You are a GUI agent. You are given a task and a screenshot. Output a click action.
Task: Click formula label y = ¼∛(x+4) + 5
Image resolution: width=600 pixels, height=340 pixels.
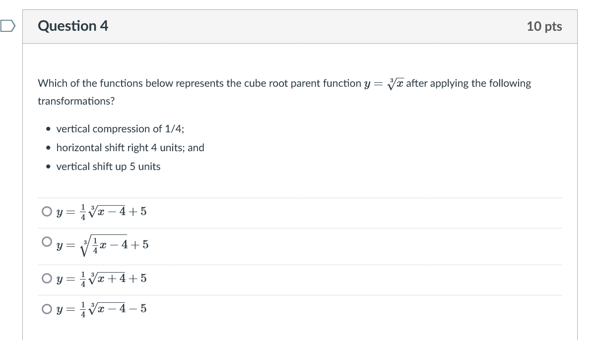[x=101, y=279]
